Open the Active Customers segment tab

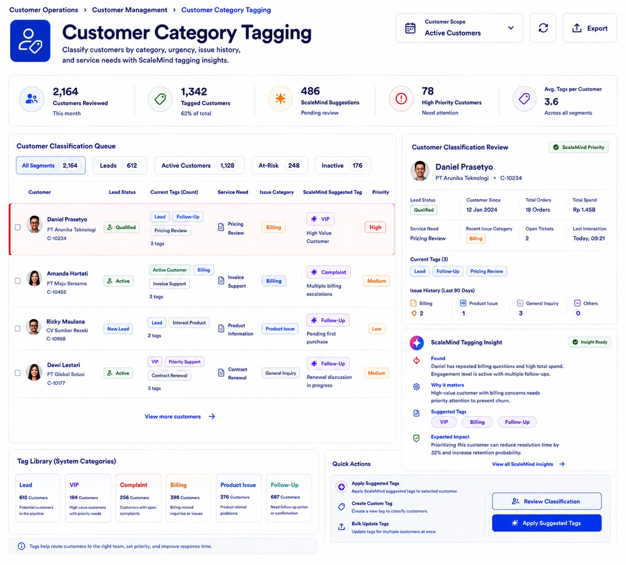pyautogui.click(x=199, y=165)
